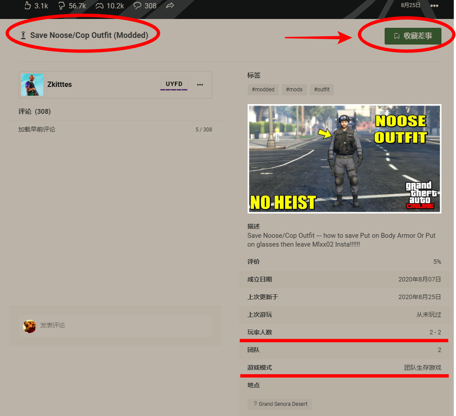This screenshot has width=456, height=416.
Task: Click the job description paragraph text
Action: click(341, 240)
